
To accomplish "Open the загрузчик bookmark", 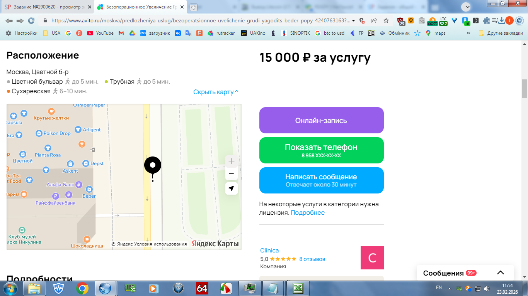I will coord(155,33).
